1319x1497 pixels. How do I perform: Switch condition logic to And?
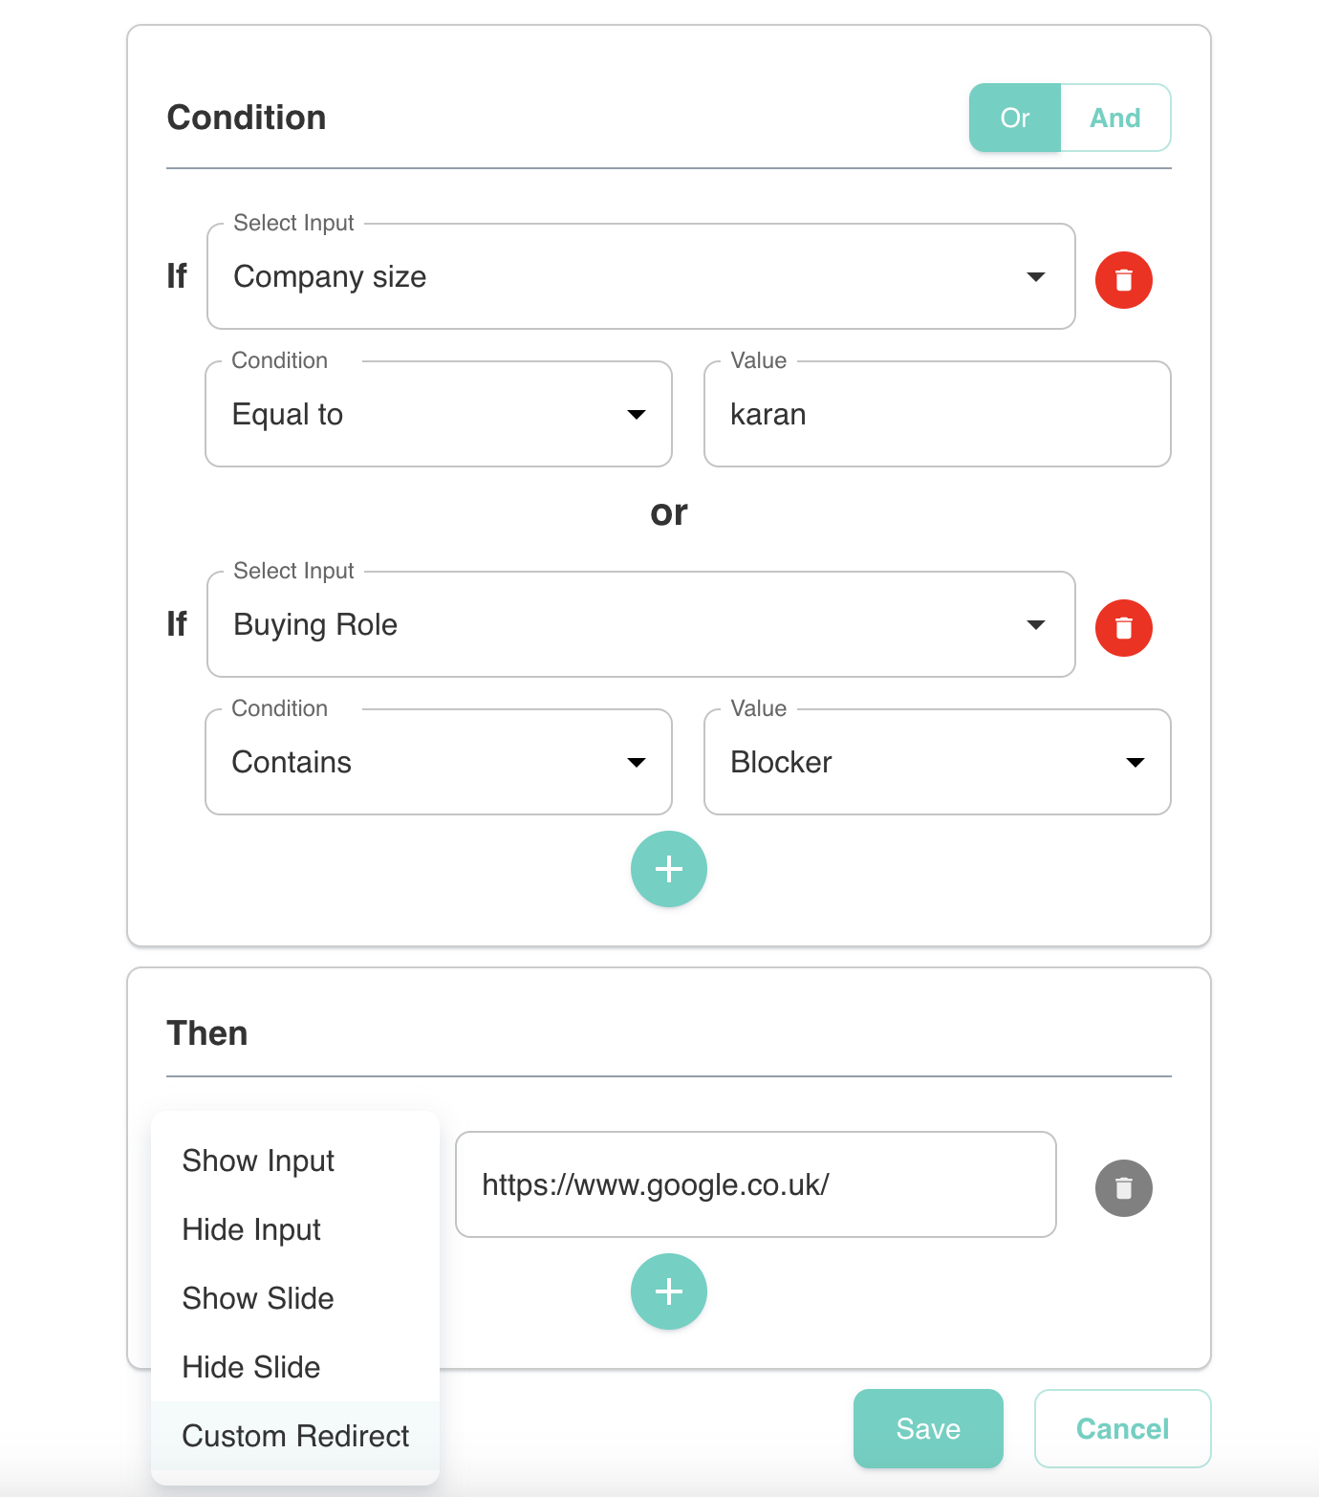pos(1115,118)
